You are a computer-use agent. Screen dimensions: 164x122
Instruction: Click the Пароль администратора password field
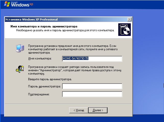(x=92, y=86)
